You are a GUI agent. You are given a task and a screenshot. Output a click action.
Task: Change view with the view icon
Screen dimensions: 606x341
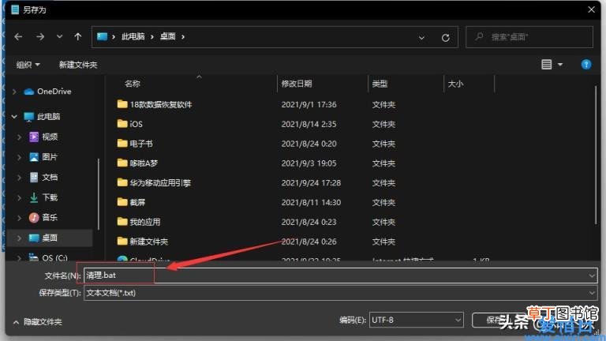547,65
